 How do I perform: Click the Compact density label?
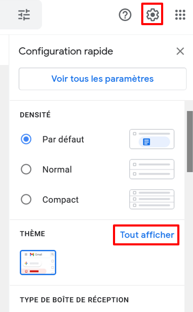pyautogui.click(x=61, y=200)
